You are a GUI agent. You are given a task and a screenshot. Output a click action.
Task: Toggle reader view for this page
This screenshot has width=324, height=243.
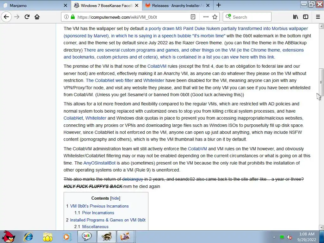pyautogui.click(x=193, y=17)
